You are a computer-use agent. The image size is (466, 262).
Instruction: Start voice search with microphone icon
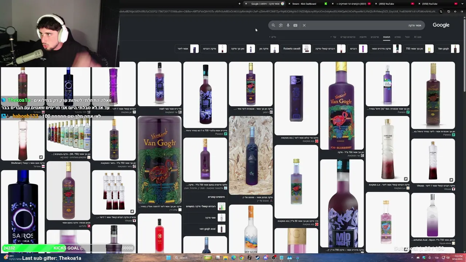[x=288, y=25]
